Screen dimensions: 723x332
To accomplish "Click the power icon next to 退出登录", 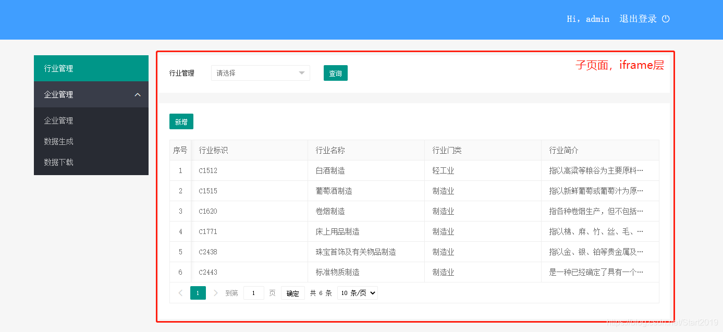I will pos(666,19).
